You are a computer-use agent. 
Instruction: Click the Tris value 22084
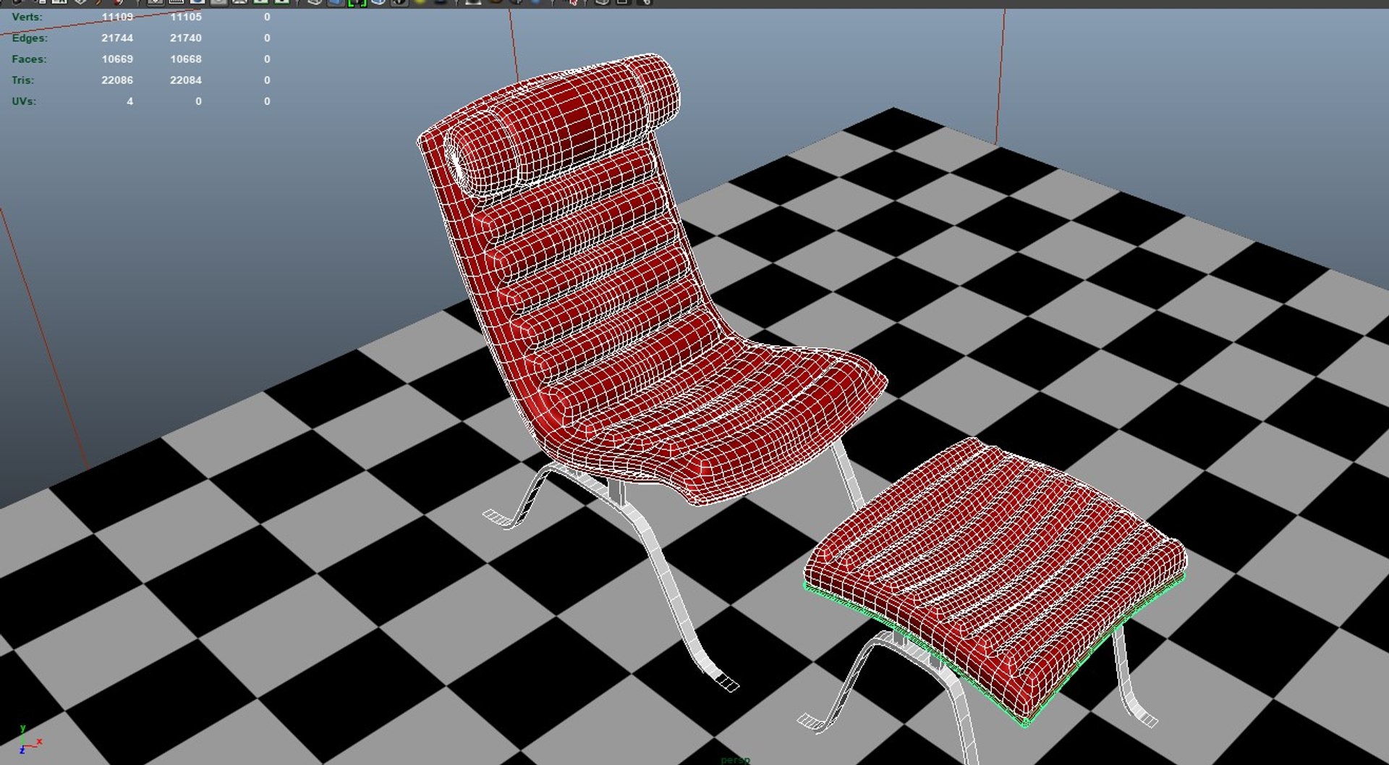186,80
